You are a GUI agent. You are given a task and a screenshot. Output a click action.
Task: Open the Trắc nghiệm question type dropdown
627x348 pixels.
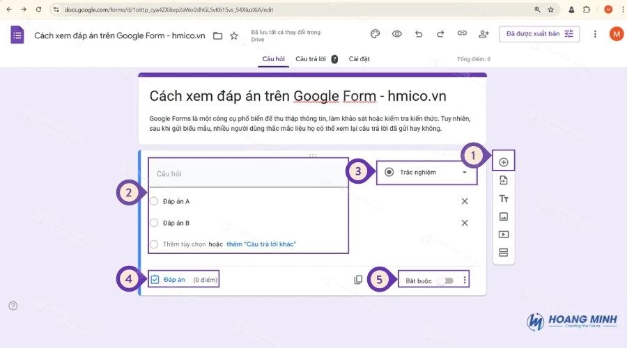pos(426,173)
